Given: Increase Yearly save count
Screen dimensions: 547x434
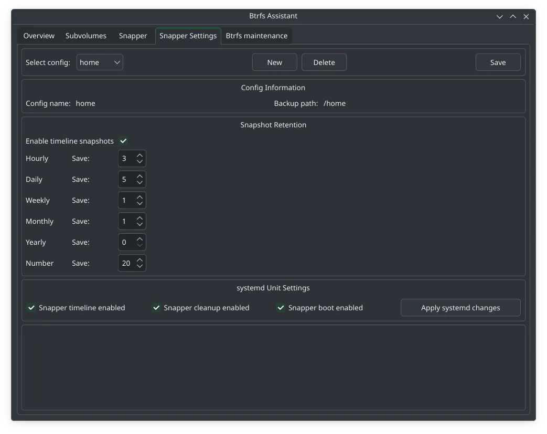Looking at the screenshot, I should tap(140, 239).
